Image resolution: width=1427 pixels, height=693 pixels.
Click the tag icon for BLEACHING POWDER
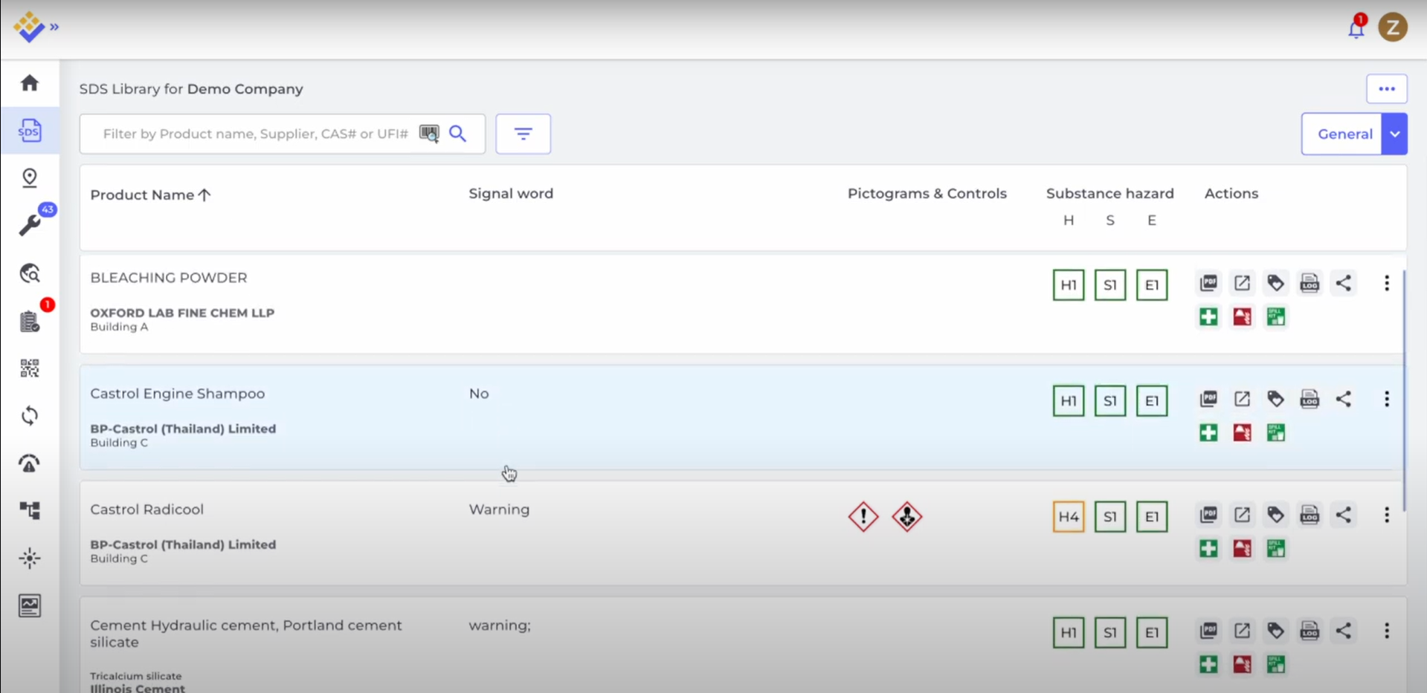coord(1276,283)
